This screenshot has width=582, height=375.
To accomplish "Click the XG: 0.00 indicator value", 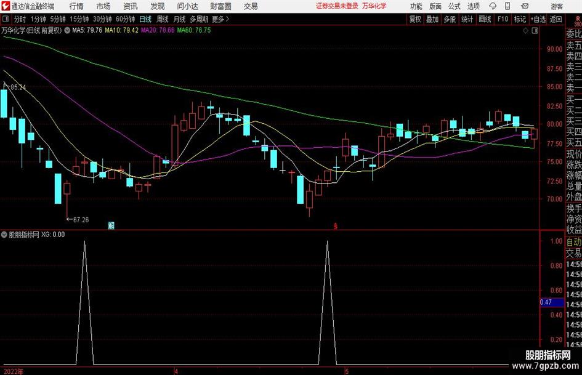I will (x=53, y=235).
